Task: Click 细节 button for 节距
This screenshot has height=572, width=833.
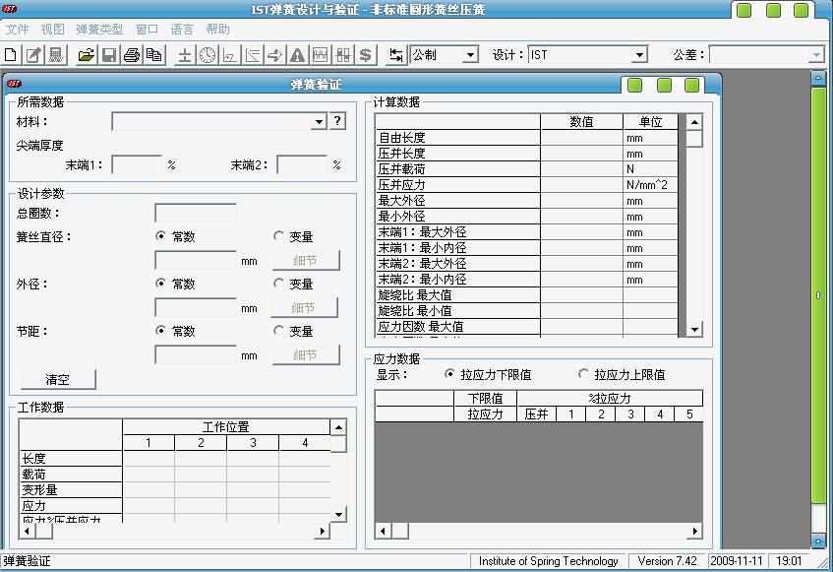Action: click(306, 355)
